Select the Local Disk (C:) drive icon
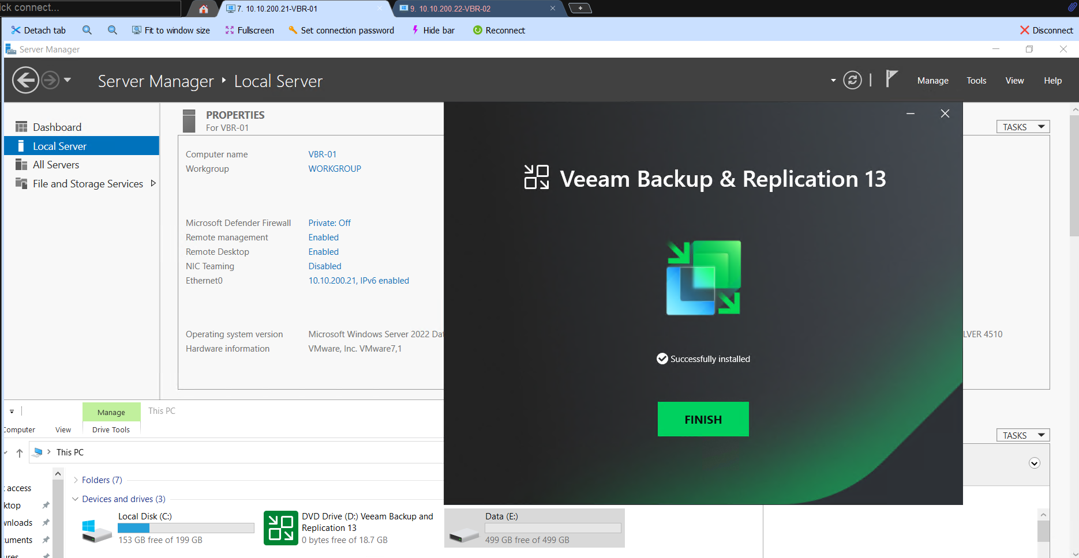The height and width of the screenshot is (558, 1079). (x=96, y=530)
